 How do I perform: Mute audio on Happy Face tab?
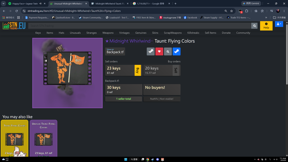tap(40, 4)
